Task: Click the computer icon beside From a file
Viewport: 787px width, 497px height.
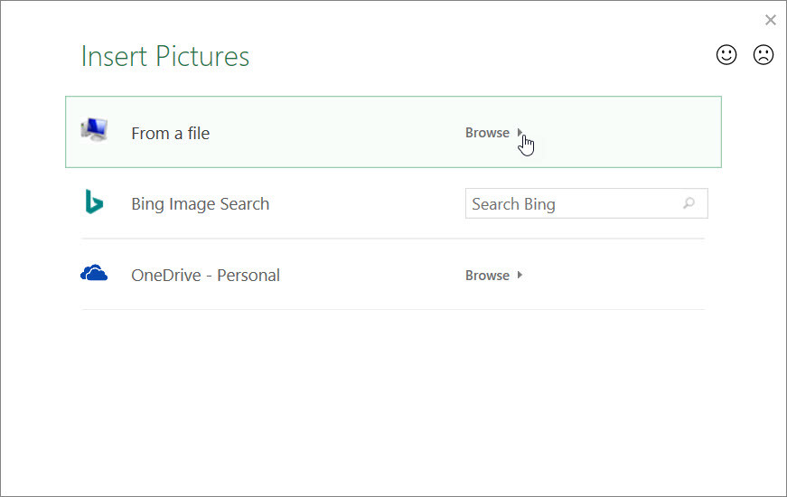Action: (94, 130)
